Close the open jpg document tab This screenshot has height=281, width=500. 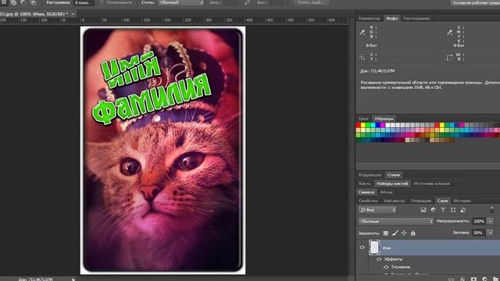coord(73,14)
